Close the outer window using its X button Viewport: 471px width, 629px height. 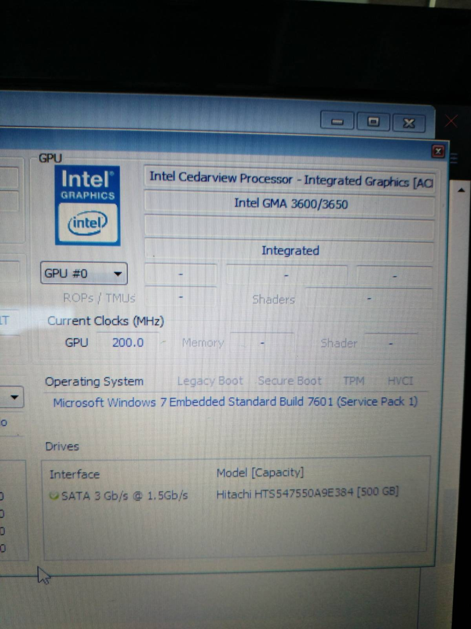coord(409,123)
